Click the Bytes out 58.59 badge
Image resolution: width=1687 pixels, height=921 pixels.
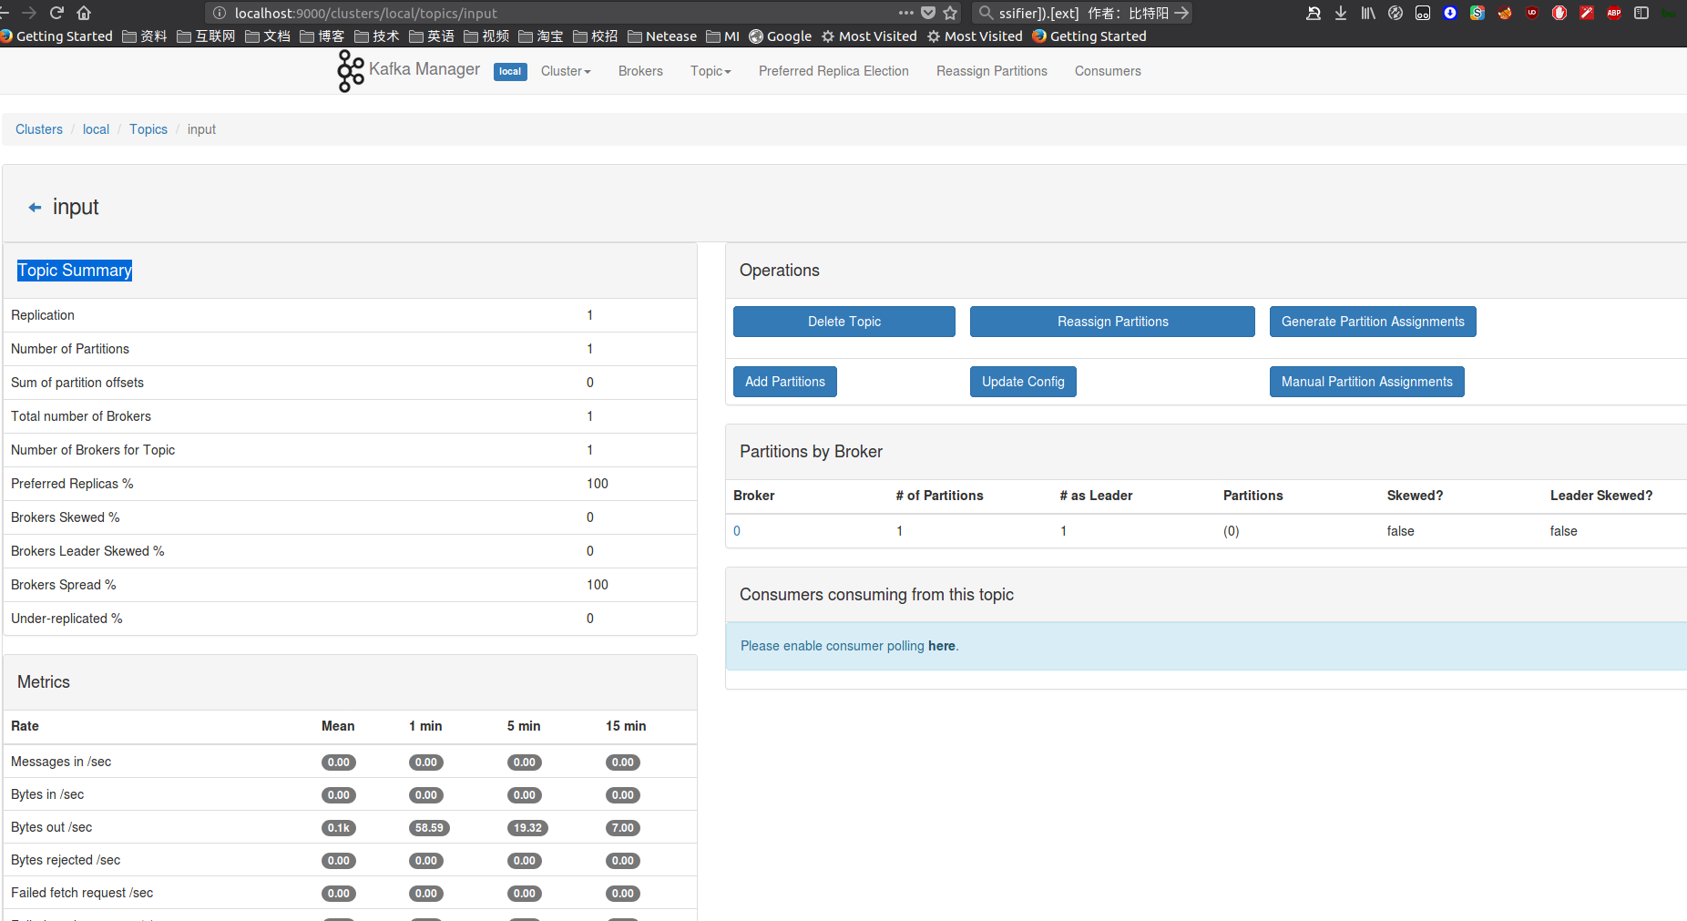click(x=429, y=828)
